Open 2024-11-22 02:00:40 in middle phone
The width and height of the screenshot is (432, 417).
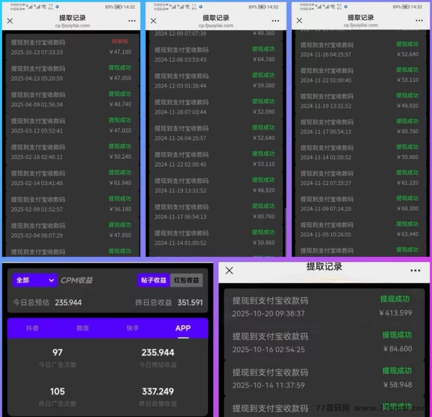point(216,159)
